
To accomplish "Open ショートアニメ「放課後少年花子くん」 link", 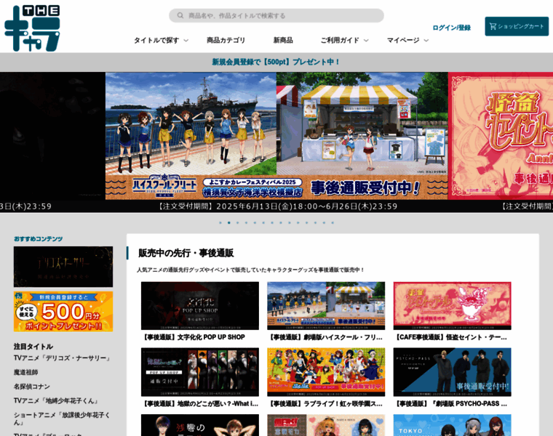I will point(62,419).
